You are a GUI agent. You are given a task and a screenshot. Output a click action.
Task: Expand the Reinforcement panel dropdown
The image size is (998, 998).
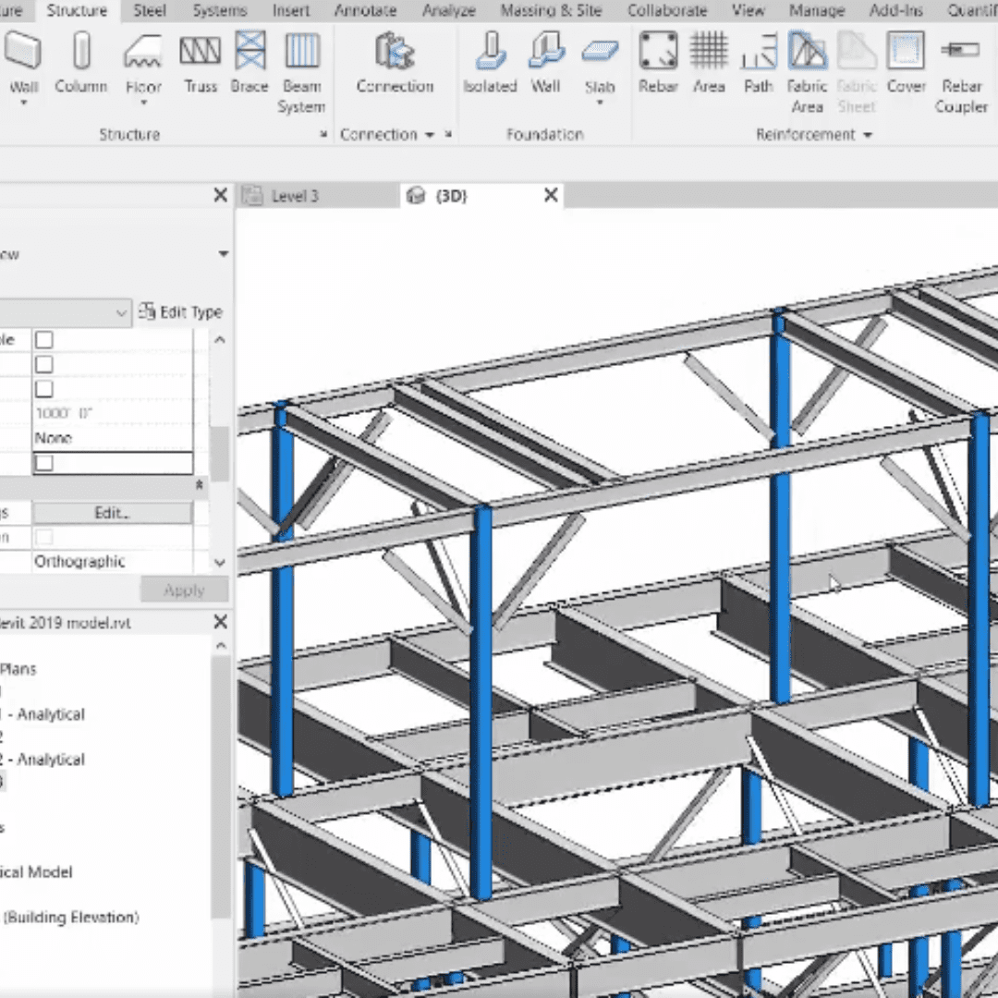[x=868, y=135]
